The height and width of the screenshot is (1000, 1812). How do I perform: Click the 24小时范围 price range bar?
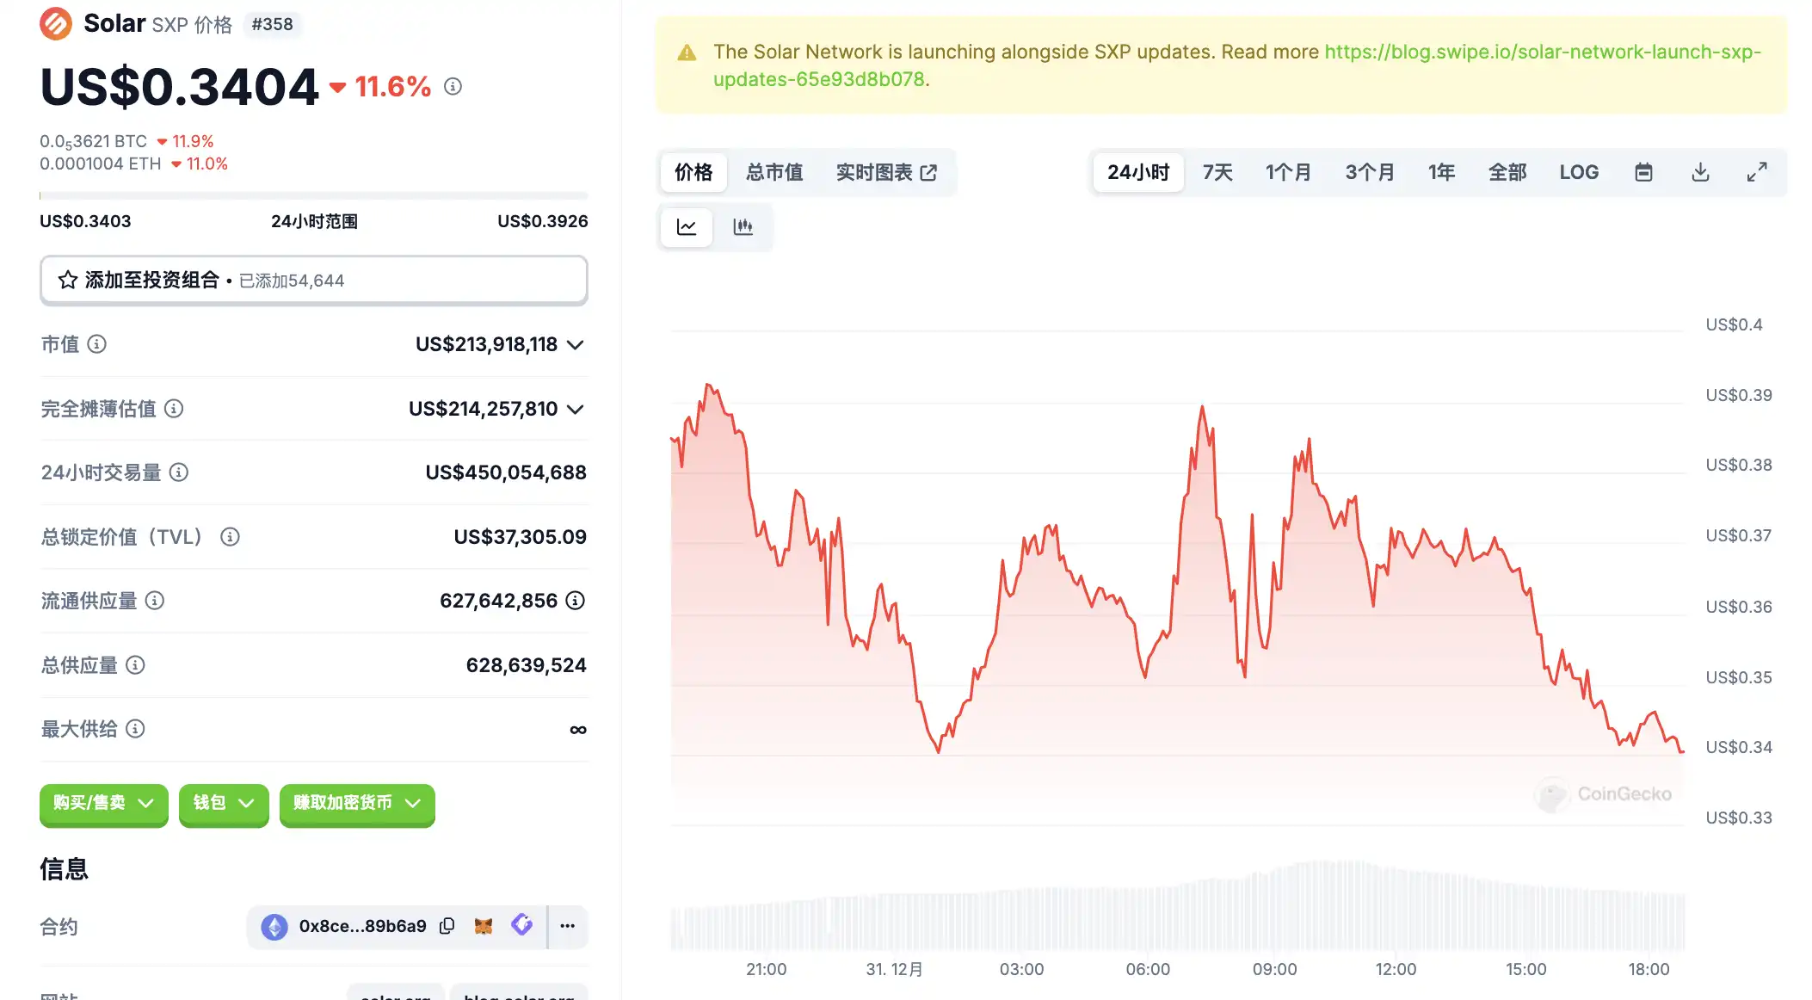(313, 195)
